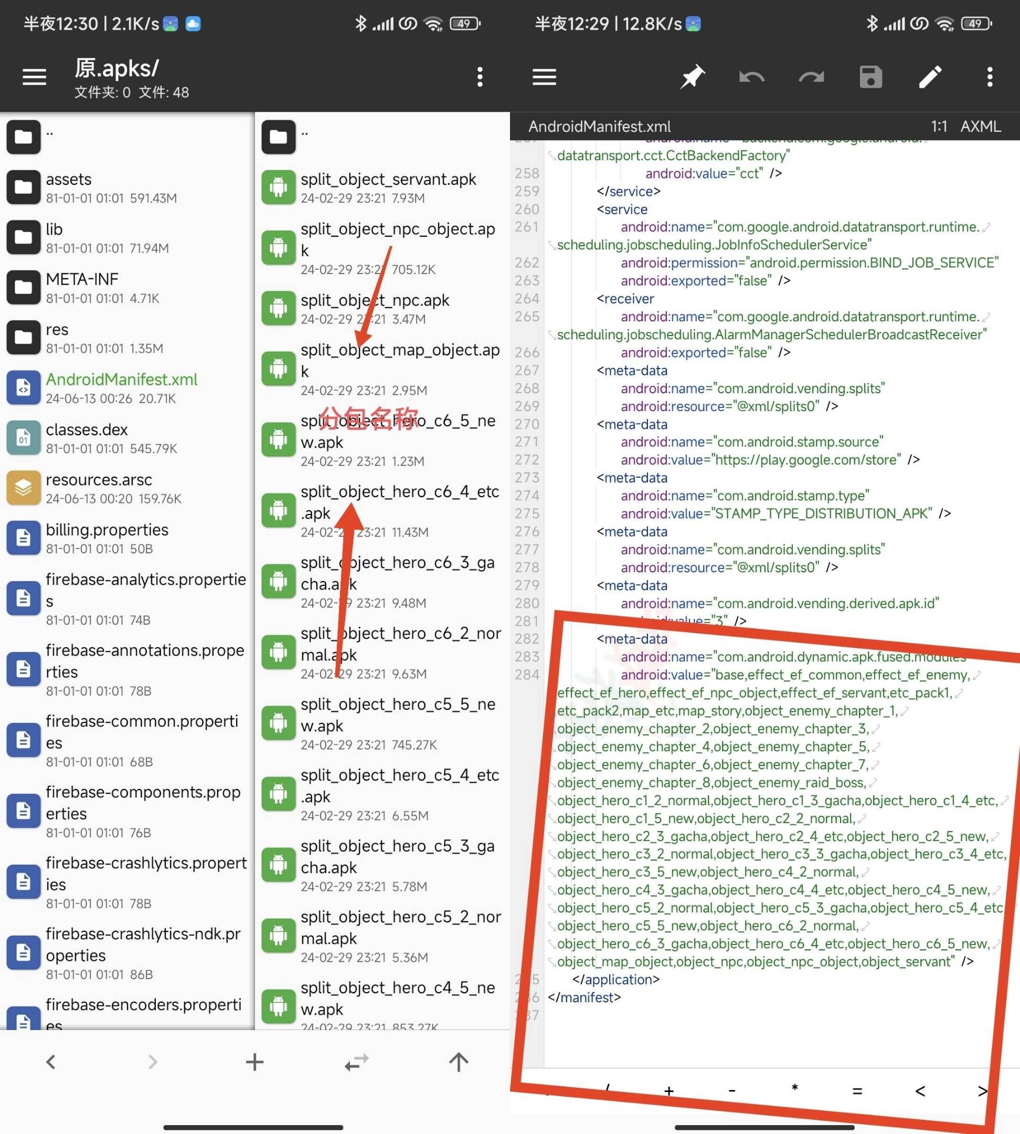
Task: Open firebase-common.properties file
Action: [x=127, y=740]
